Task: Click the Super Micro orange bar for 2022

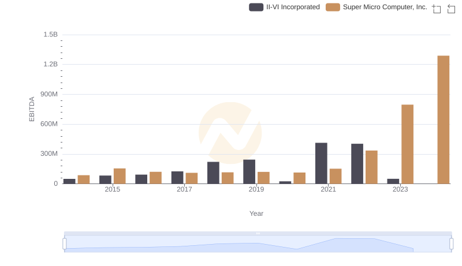Action: (x=371, y=167)
